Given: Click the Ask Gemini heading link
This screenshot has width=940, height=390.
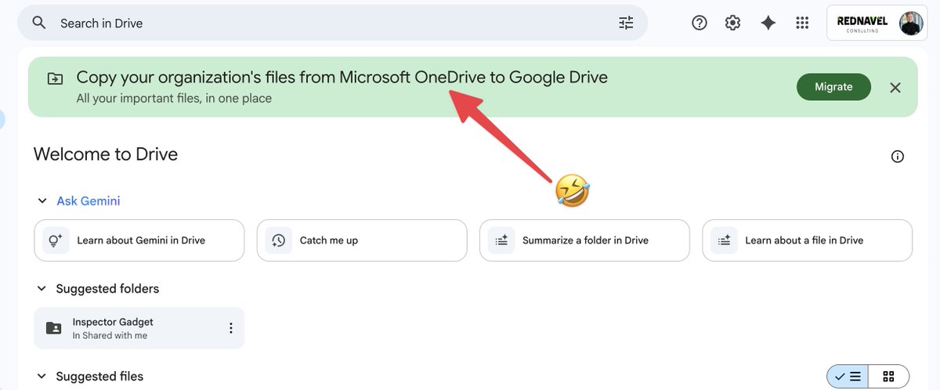Looking at the screenshot, I should (89, 201).
